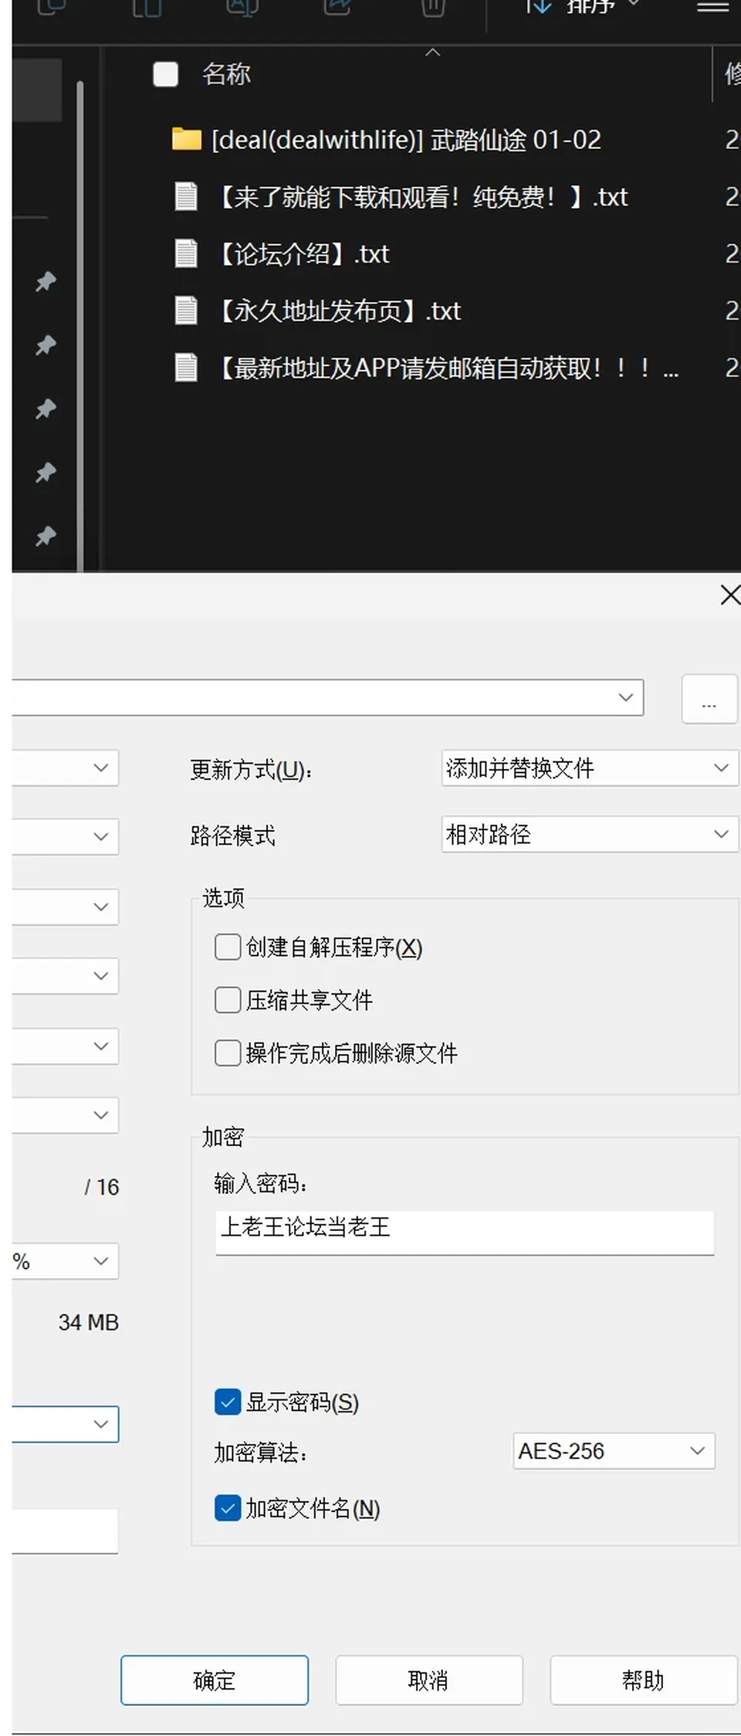Expand the 路径模式 相对路径 dropdown

[x=590, y=834]
